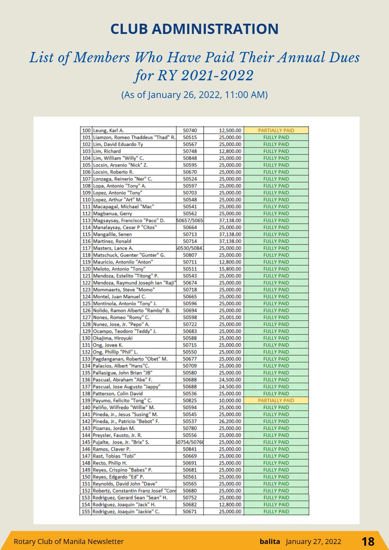Screen dimensions: 389x550
Task: Click the amount 26,200.00 for Pineda, Patricio
Action: (x=230, y=421)
